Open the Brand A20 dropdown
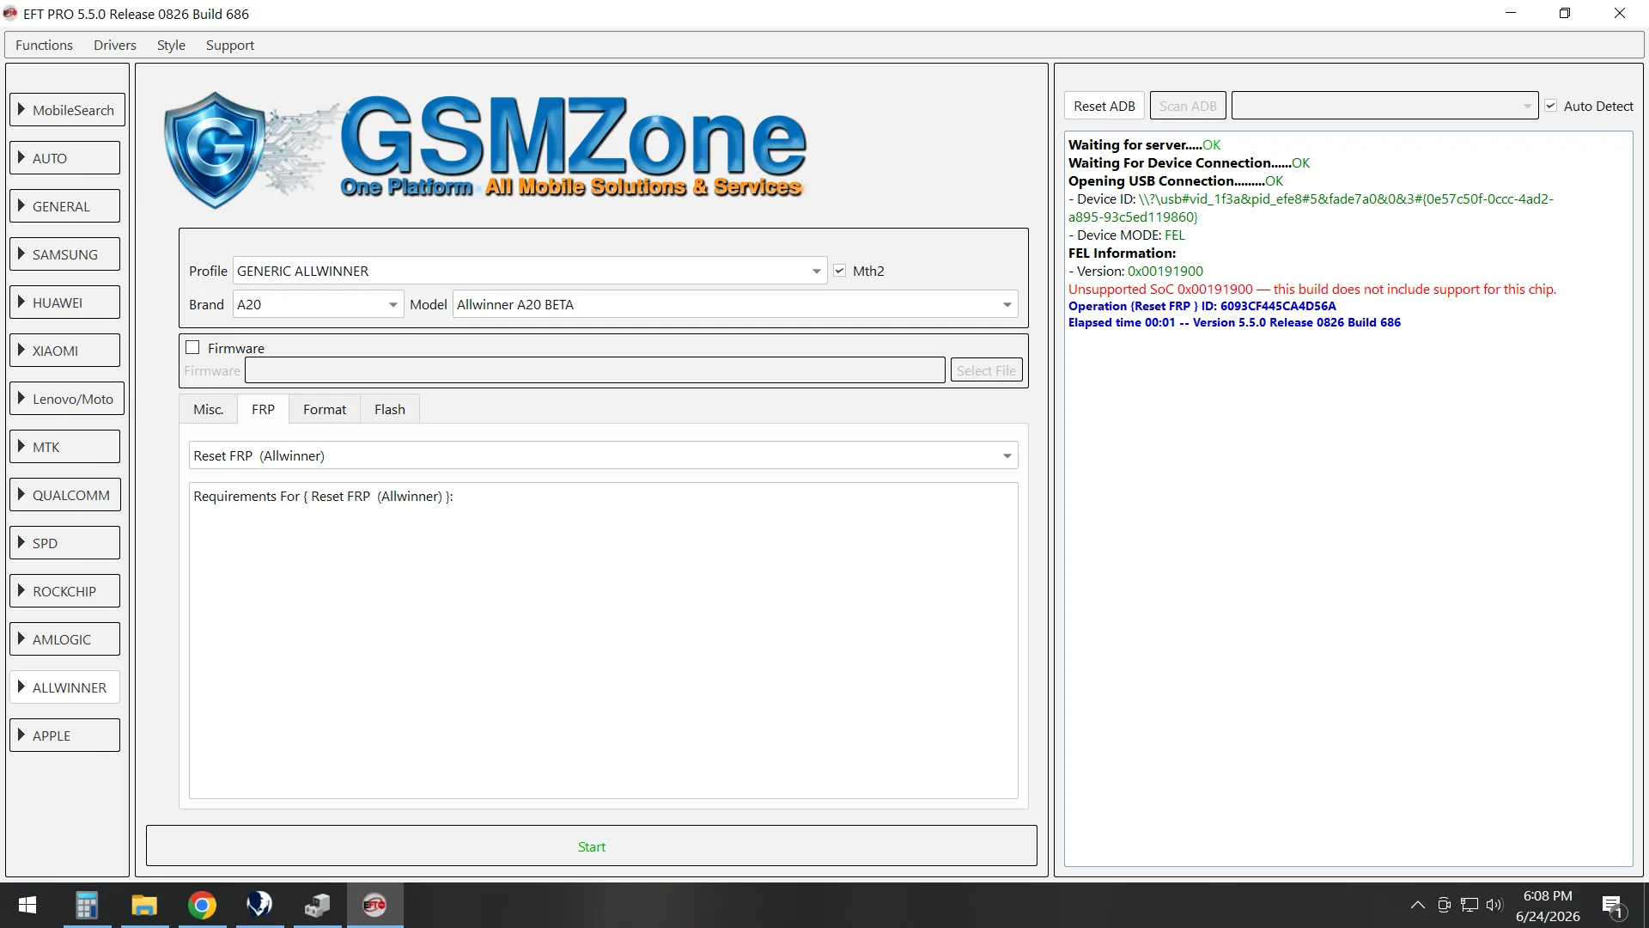1649x928 pixels. tap(318, 304)
